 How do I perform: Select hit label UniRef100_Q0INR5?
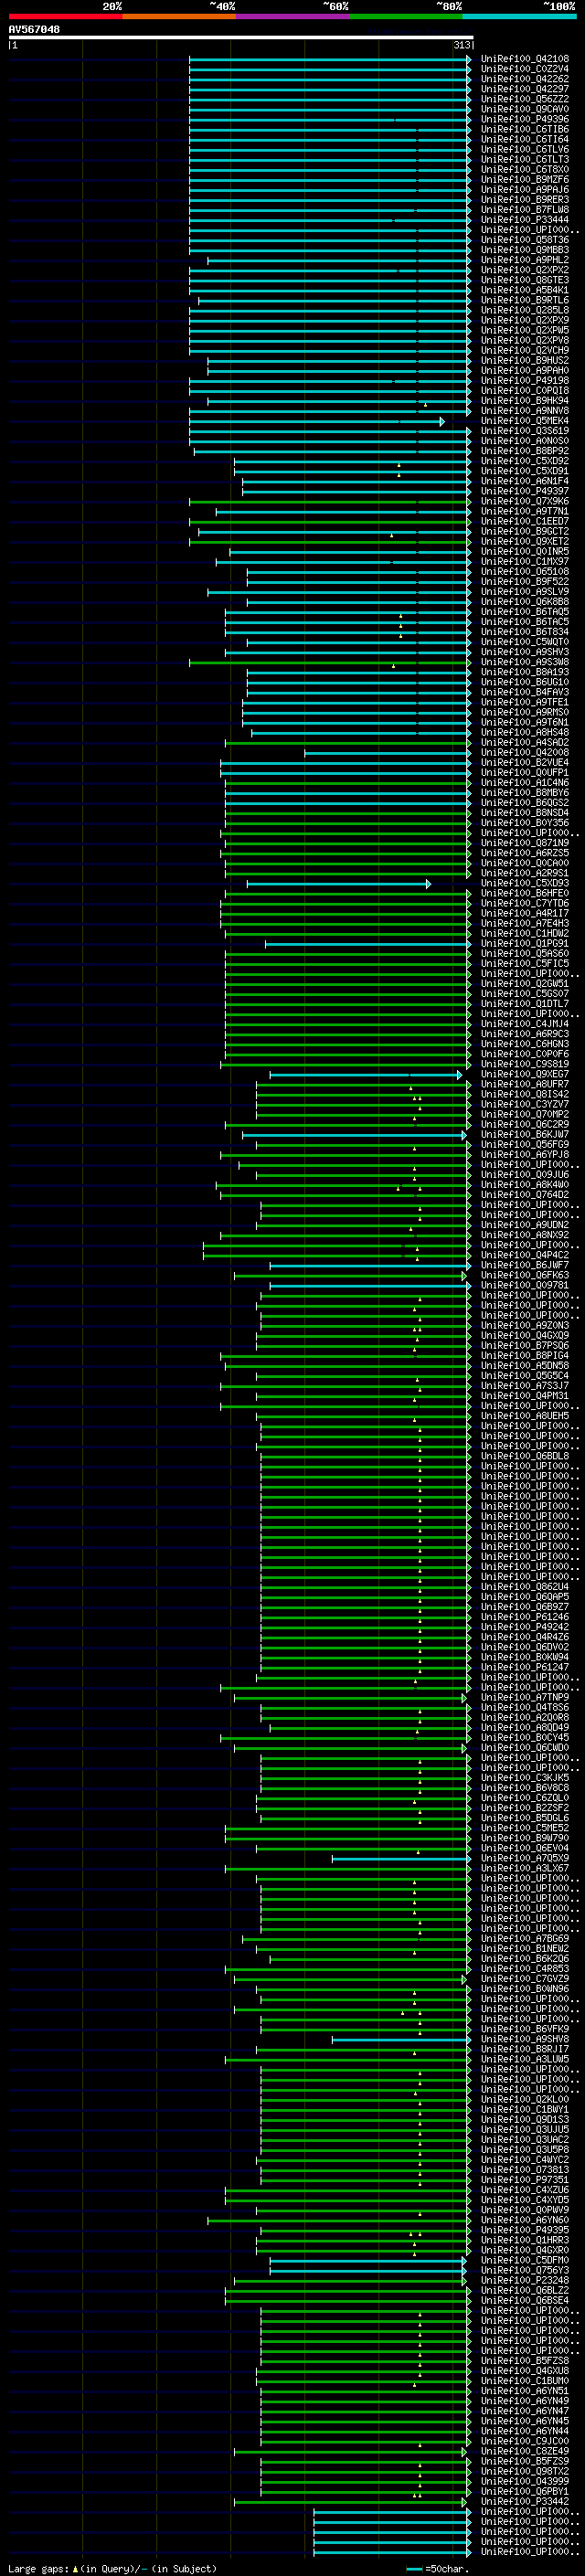tap(525, 551)
